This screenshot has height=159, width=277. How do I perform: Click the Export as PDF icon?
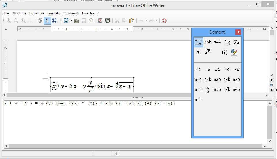[x=100, y=21]
